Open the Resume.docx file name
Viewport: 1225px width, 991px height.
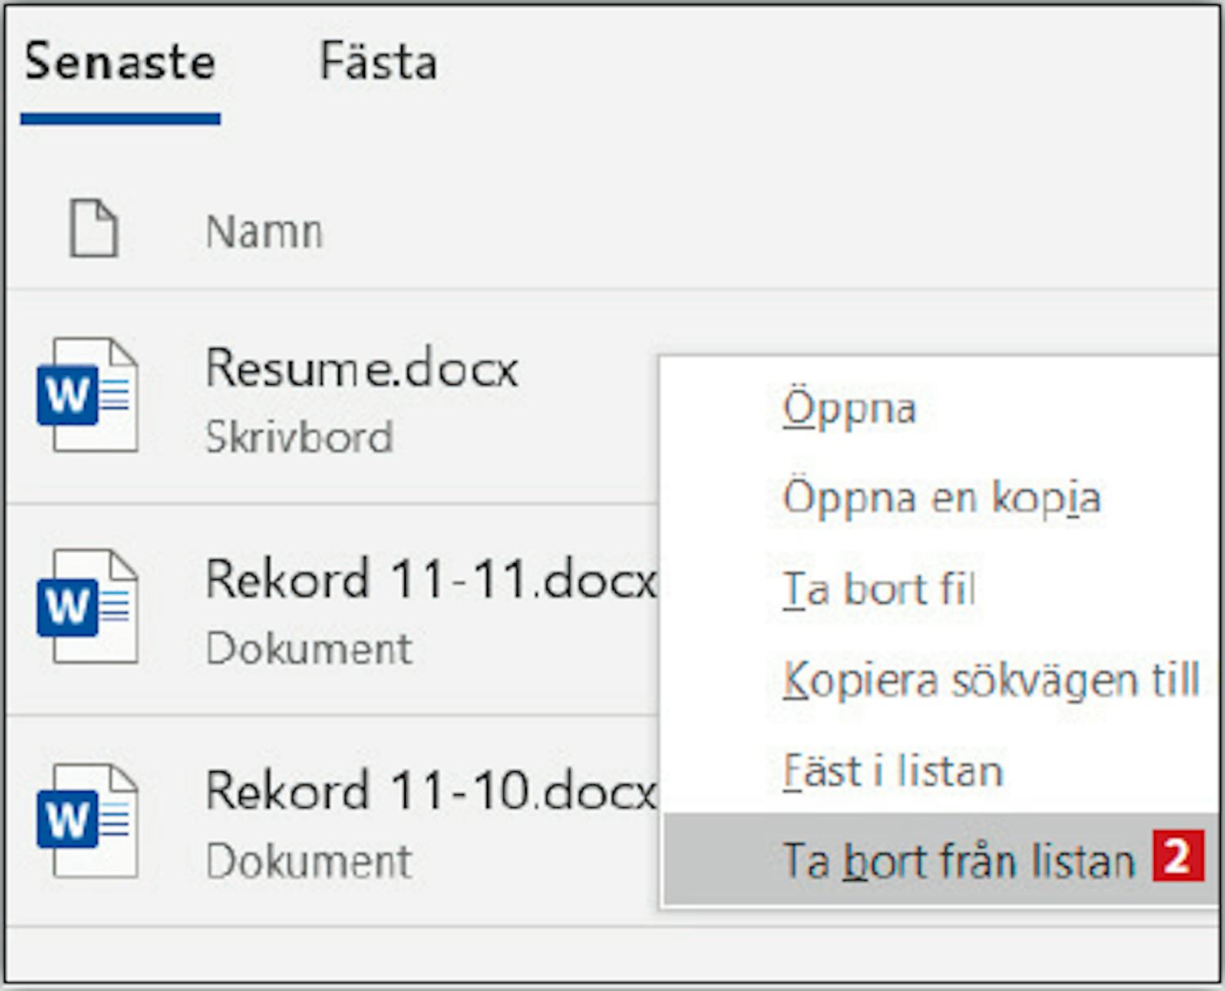coord(362,369)
